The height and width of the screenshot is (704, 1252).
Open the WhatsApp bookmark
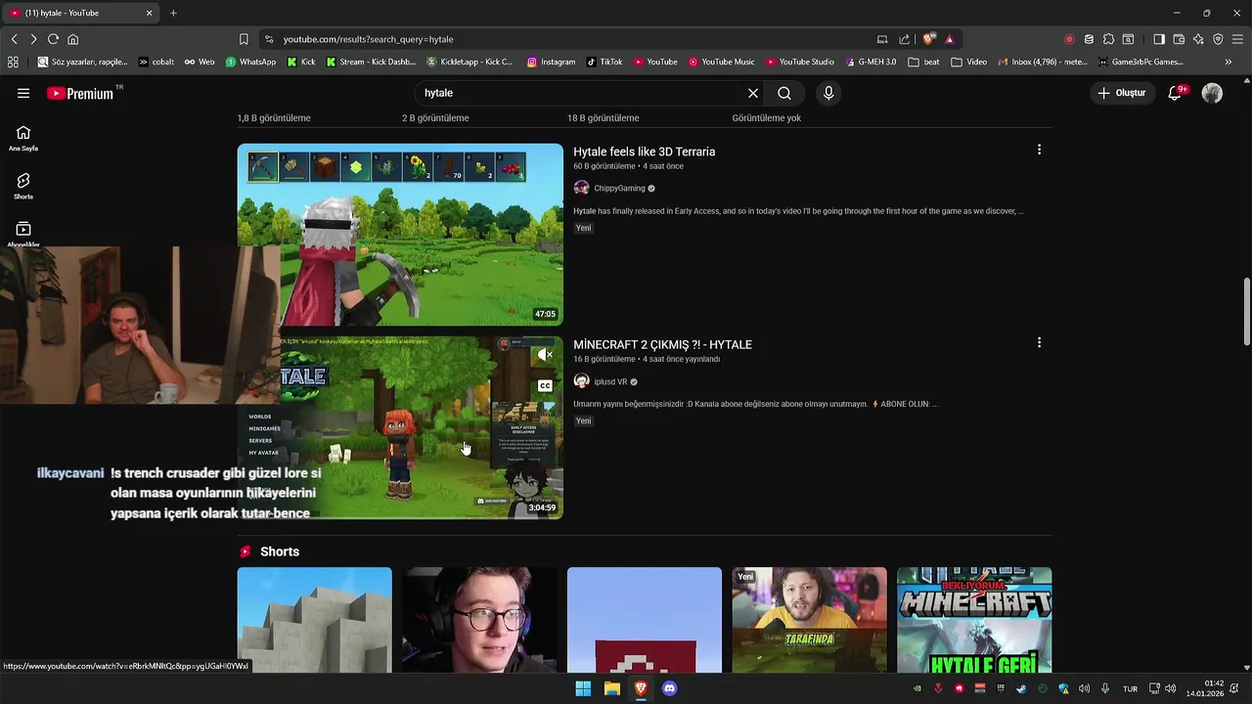coord(250,62)
